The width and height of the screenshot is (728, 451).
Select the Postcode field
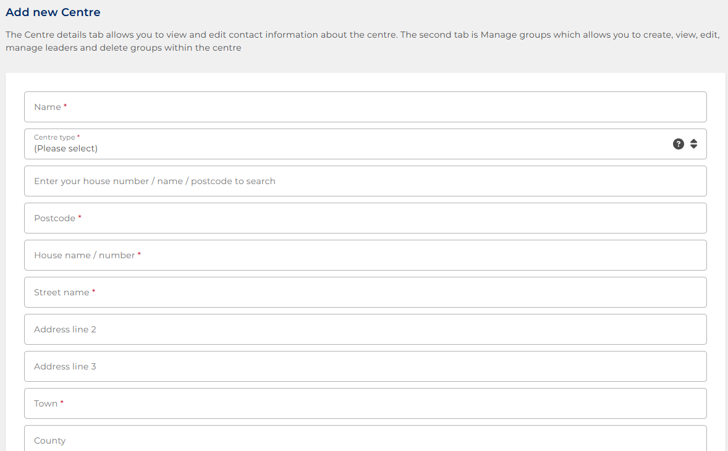tap(365, 218)
